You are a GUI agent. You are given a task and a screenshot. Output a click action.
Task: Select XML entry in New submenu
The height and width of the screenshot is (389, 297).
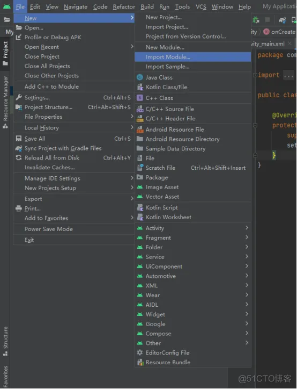(x=193, y=285)
